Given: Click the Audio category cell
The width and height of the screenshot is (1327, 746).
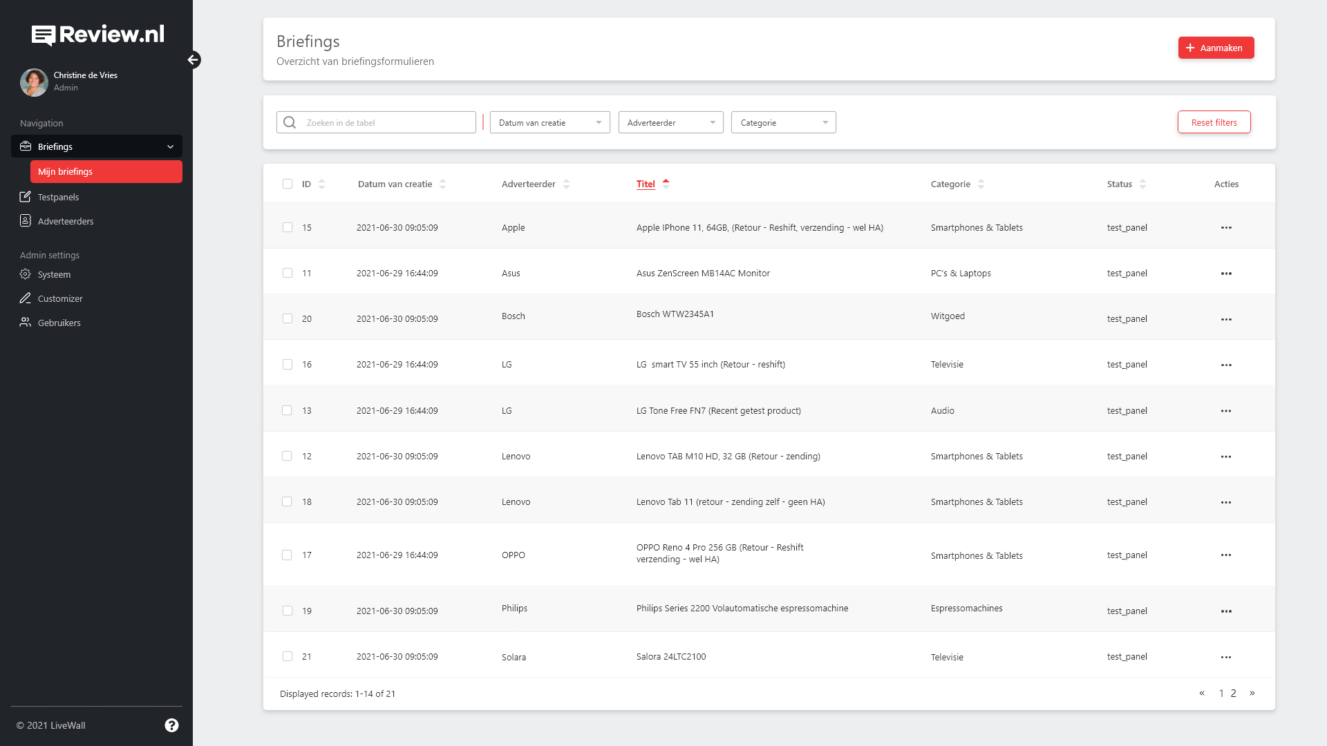Looking at the screenshot, I should click(x=943, y=410).
